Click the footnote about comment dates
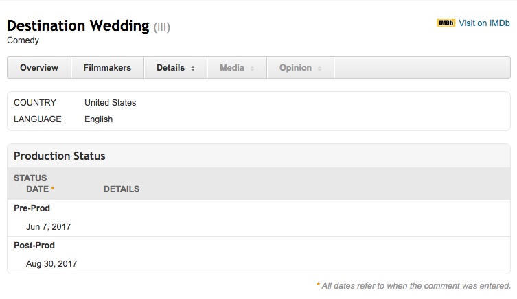 pyautogui.click(x=415, y=286)
